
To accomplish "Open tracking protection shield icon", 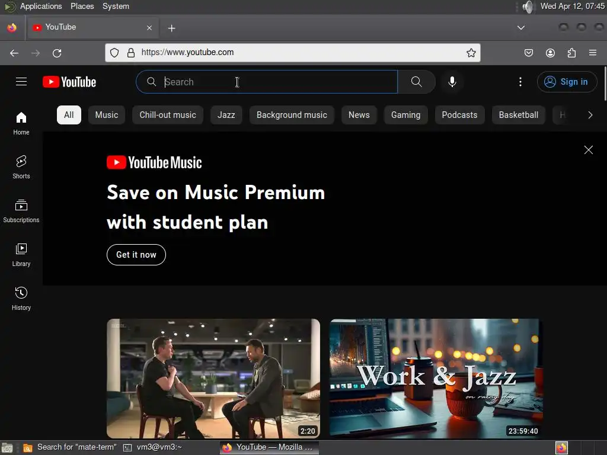I will click(x=114, y=53).
